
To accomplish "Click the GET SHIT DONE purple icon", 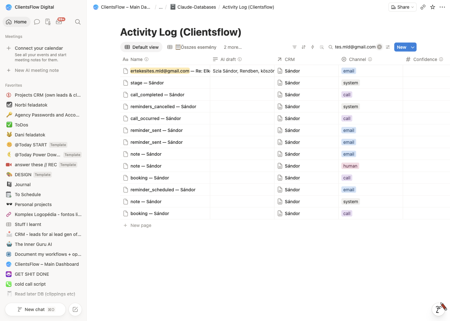I will (9, 274).
